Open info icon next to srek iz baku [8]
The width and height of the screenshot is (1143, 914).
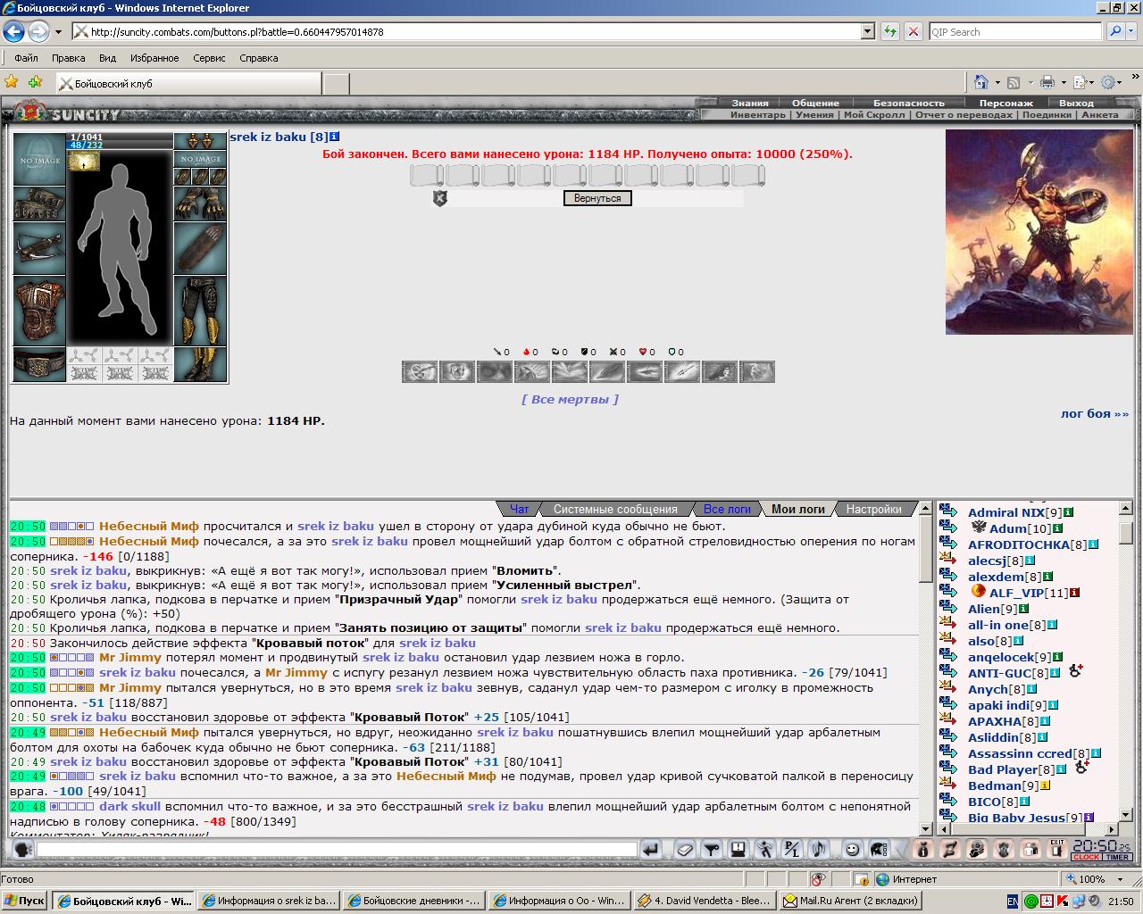click(335, 137)
